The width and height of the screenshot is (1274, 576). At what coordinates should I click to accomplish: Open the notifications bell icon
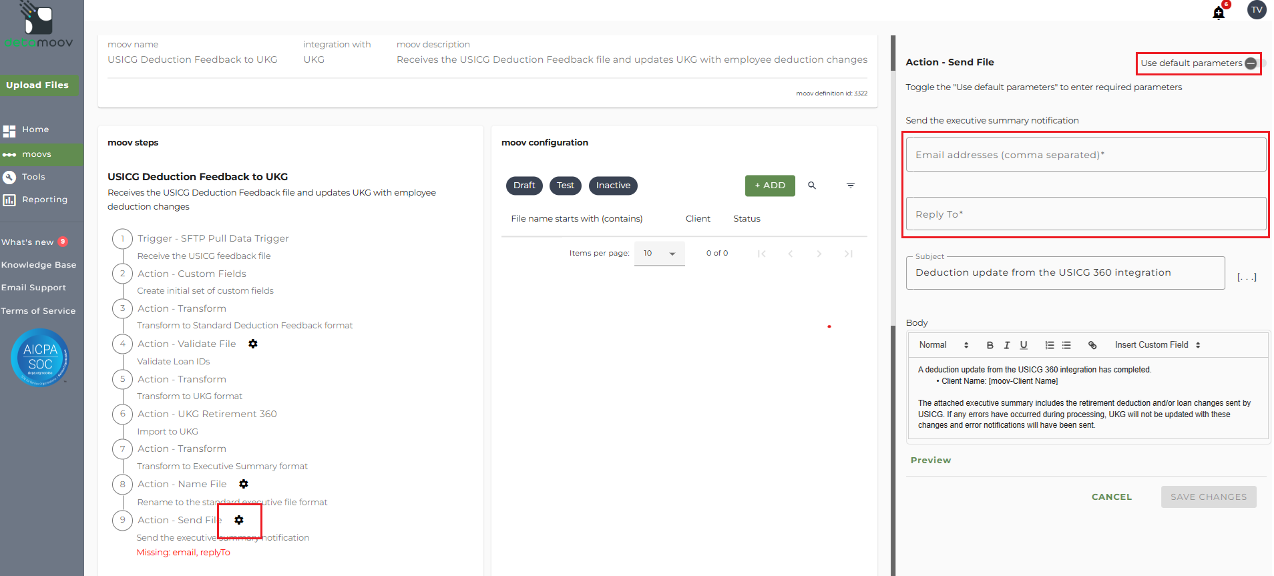[1219, 13]
